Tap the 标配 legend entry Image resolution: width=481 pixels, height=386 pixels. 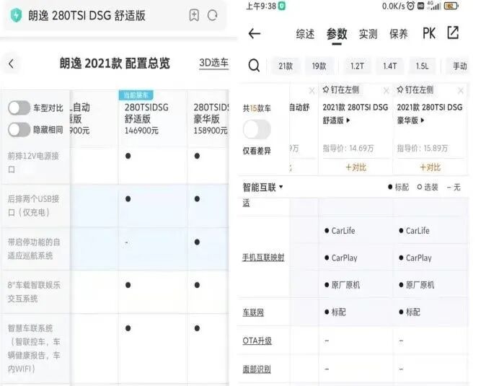coord(399,187)
